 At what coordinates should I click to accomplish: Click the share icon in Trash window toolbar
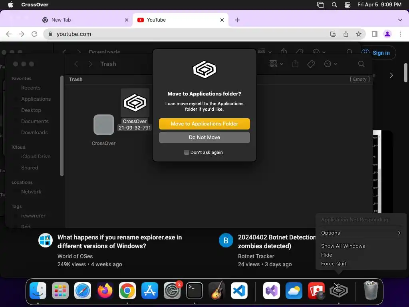[295, 64]
